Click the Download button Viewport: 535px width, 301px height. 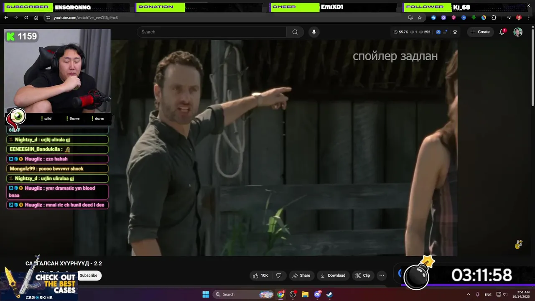coord(333,275)
